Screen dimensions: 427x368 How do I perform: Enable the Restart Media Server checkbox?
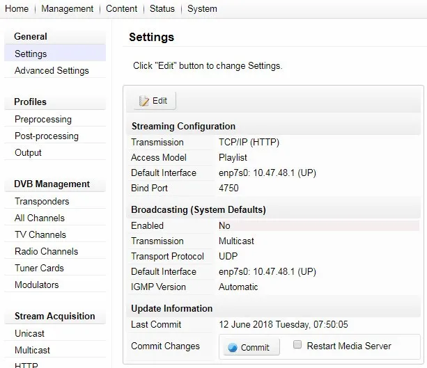[297, 345]
